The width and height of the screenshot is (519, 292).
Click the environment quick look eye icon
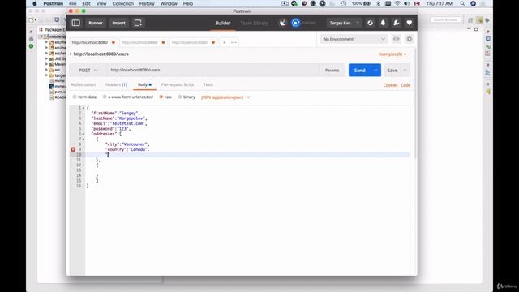[x=397, y=39]
